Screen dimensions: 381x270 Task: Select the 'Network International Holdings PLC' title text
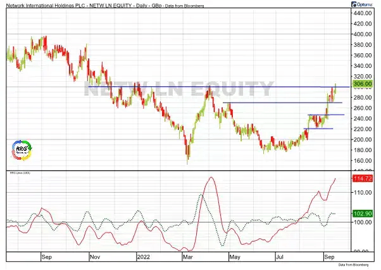(46, 5)
